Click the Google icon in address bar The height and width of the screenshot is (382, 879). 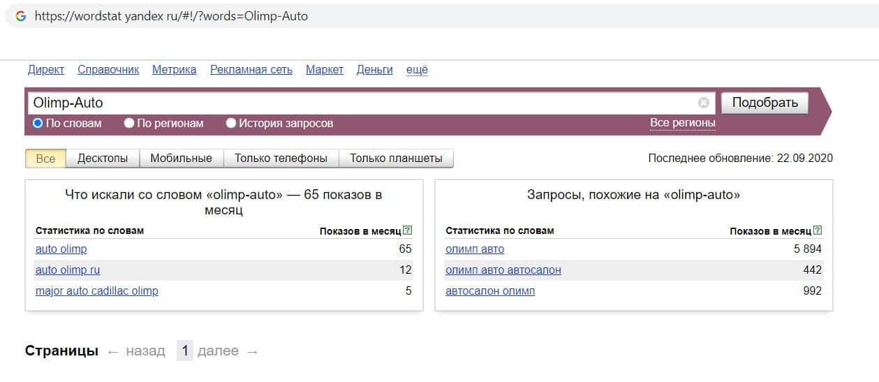(x=21, y=16)
